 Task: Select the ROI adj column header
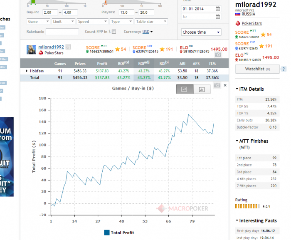pos(144,63)
